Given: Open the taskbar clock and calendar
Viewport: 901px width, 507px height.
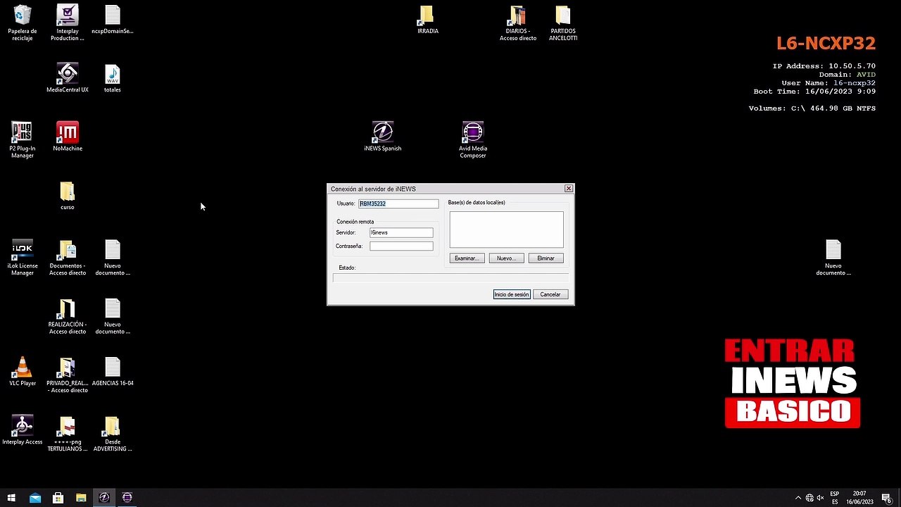Looking at the screenshot, I should pyautogui.click(x=859, y=497).
